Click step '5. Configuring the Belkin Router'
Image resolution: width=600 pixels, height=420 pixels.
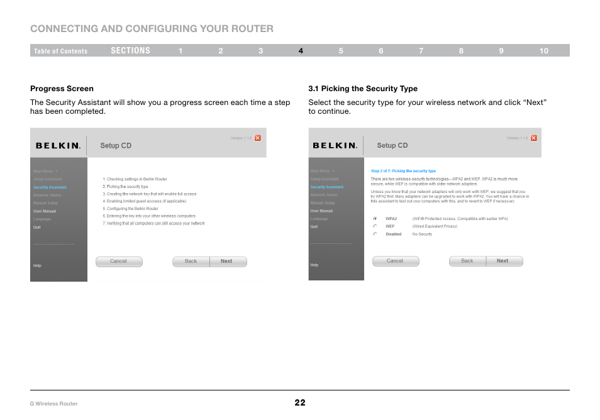tap(130, 209)
